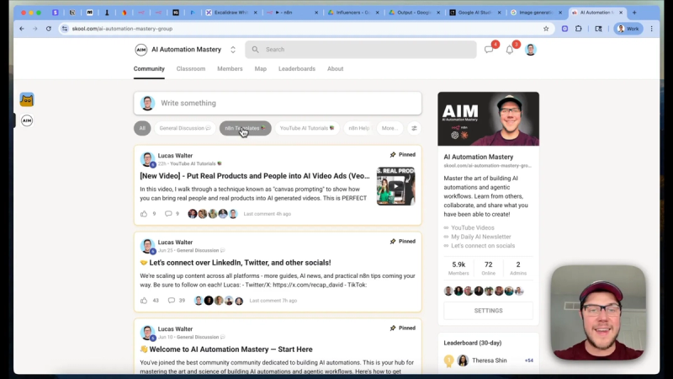Click the member avatars row in sidebar

pos(484,291)
